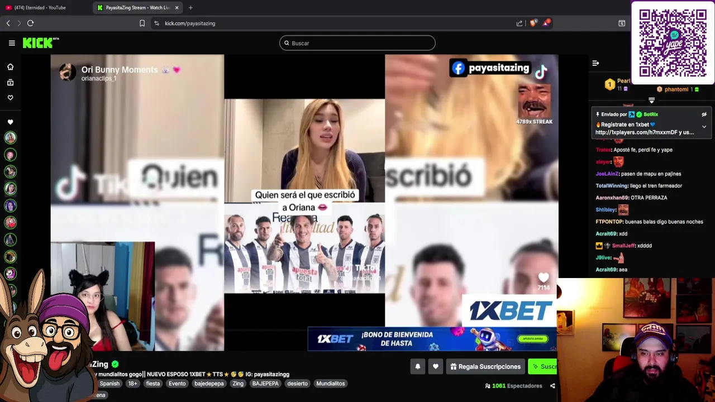The width and height of the screenshot is (715, 402).
Task: Bookmark this page icon
Action: 142,23
